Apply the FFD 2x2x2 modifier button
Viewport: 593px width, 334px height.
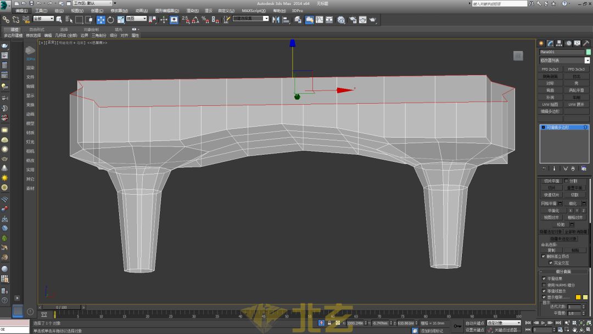pos(550,70)
